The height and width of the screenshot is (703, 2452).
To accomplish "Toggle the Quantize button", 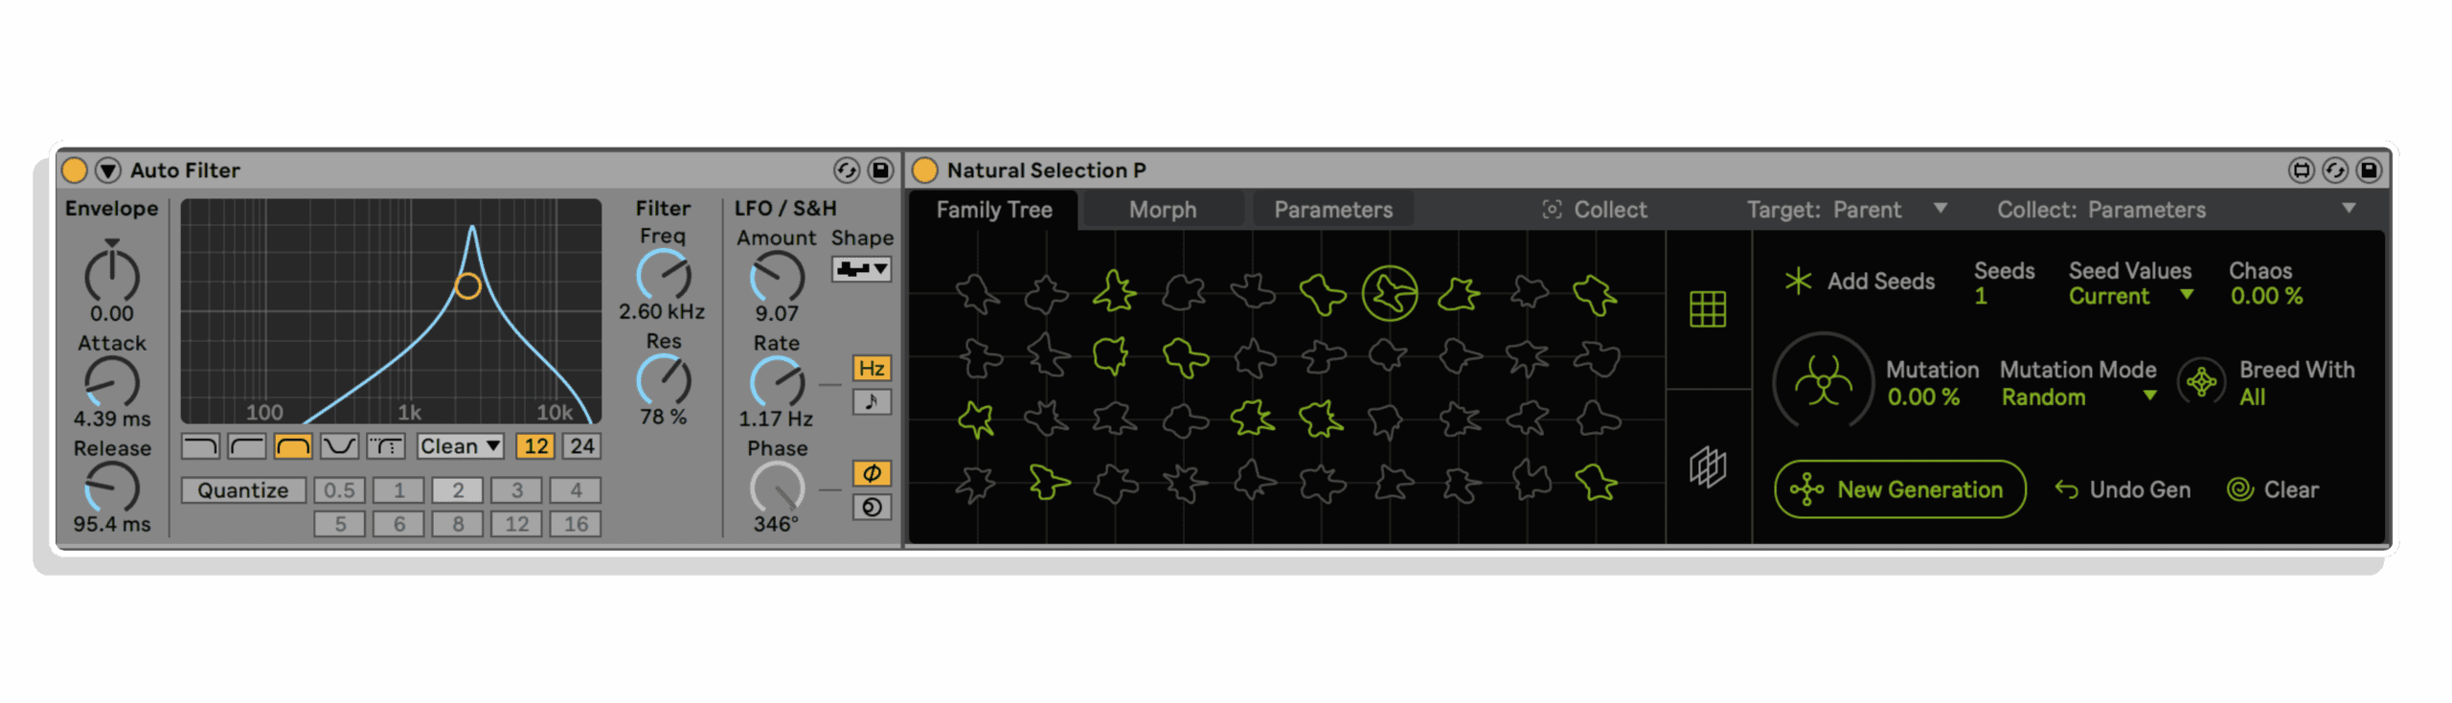I will click(243, 490).
